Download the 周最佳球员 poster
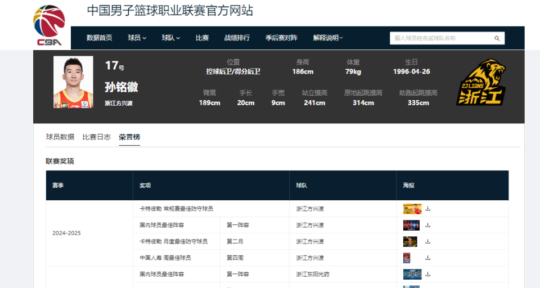Image resolution: width=540 pixels, height=288 pixels. [x=427, y=258]
